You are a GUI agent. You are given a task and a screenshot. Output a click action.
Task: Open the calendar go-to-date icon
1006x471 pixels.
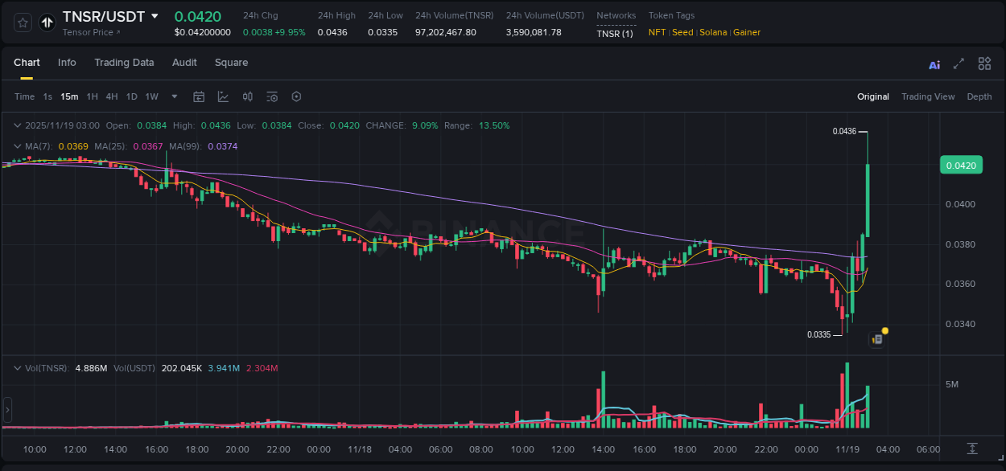(x=199, y=96)
